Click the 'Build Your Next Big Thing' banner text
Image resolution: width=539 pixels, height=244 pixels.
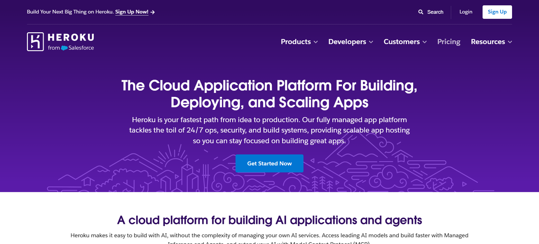70,12
